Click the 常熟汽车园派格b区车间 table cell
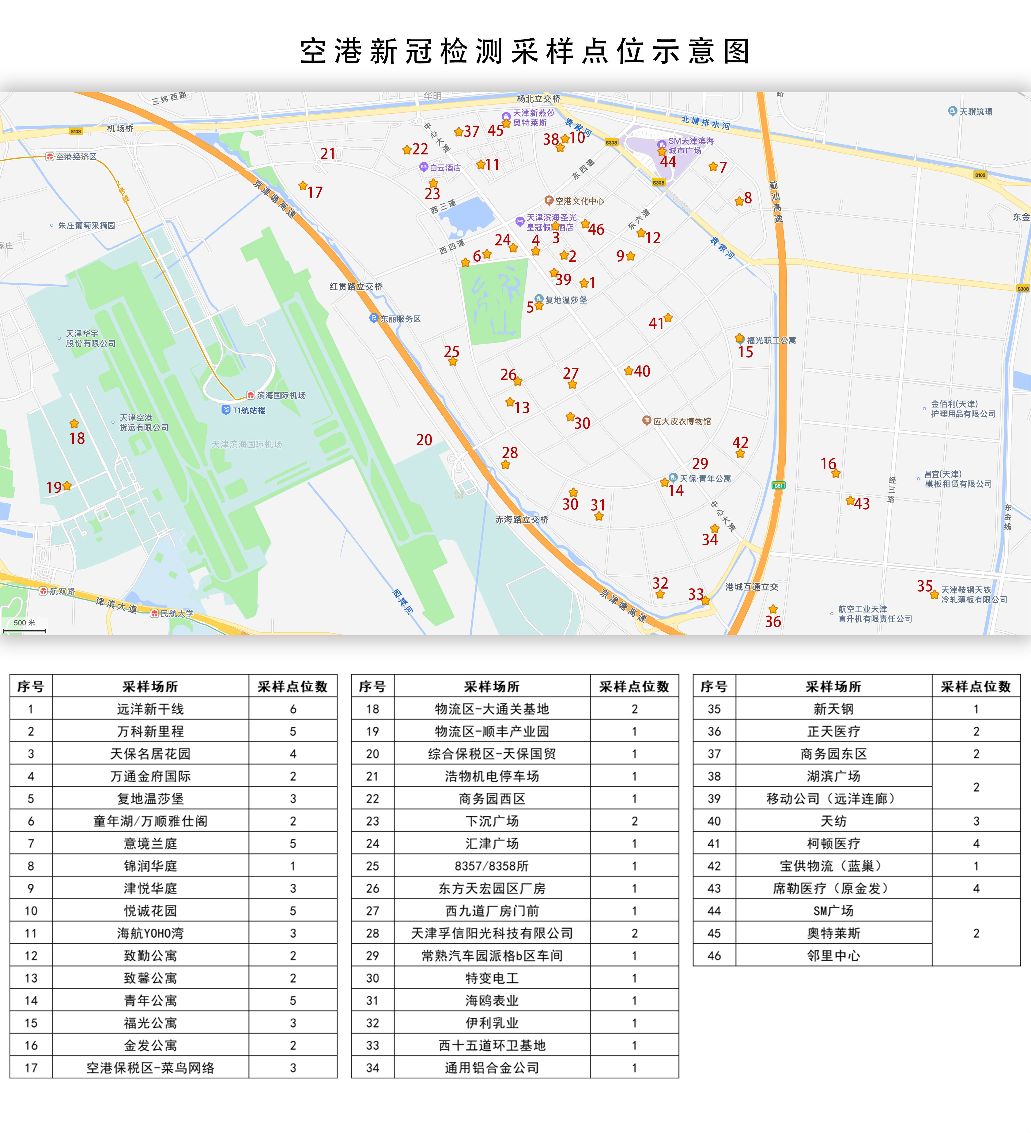The width and height of the screenshot is (1031, 1133). pos(492,955)
